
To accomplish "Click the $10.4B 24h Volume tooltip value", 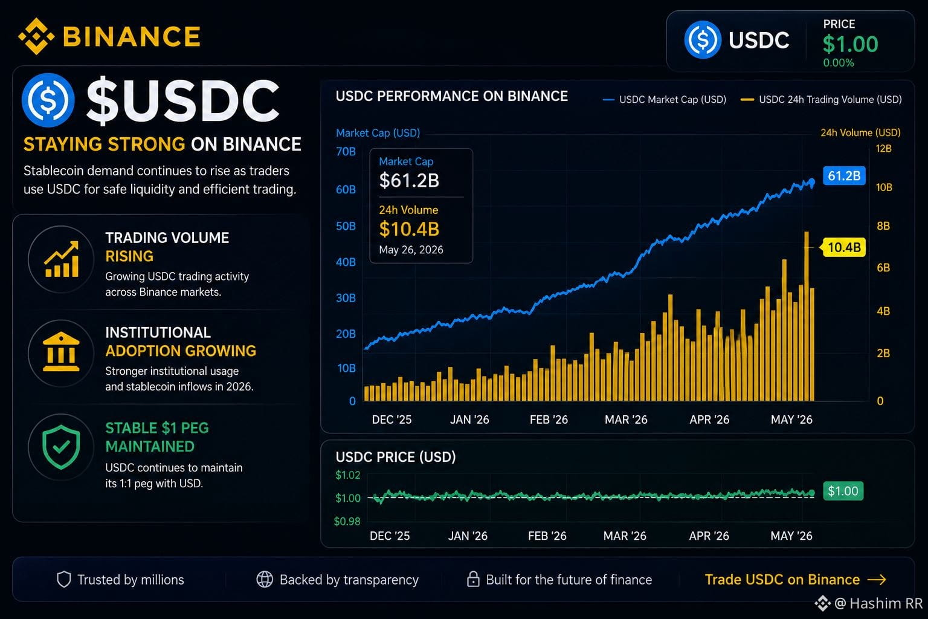I will (409, 229).
